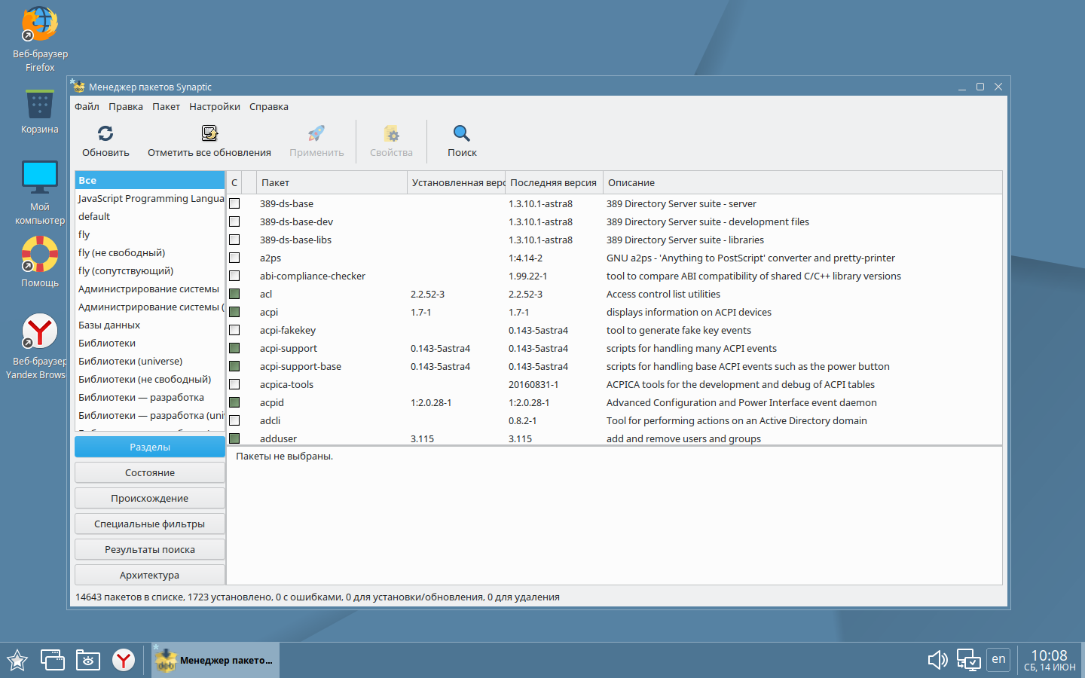Image resolution: width=1085 pixels, height=678 pixels.
Task: Open the Настройки menu
Action: click(215, 106)
